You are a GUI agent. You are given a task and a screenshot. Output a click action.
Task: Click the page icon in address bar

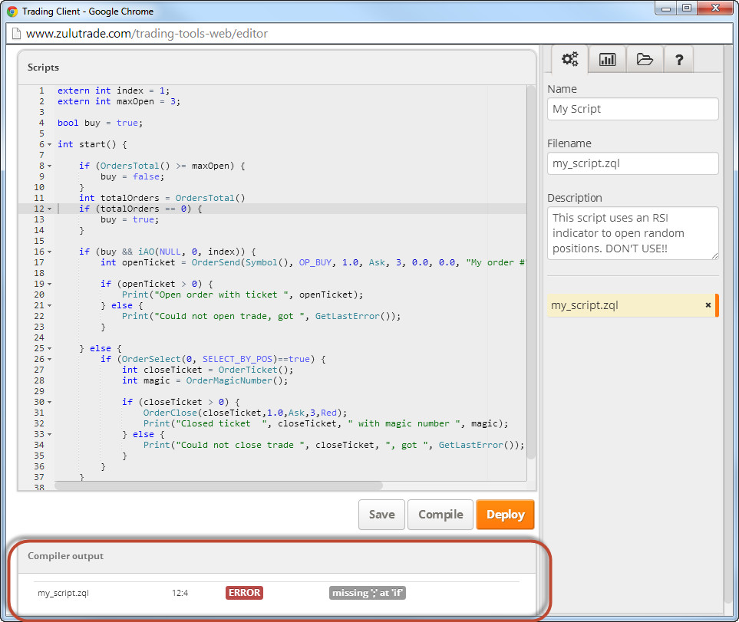pos(15,34)
